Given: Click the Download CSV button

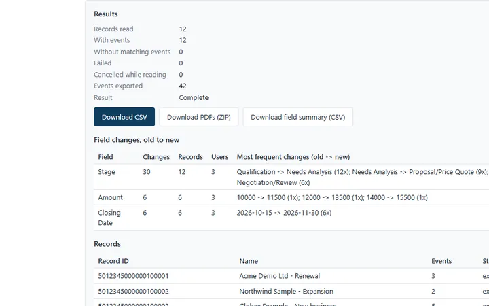Looking at the screenshot, I should [124, 117].
